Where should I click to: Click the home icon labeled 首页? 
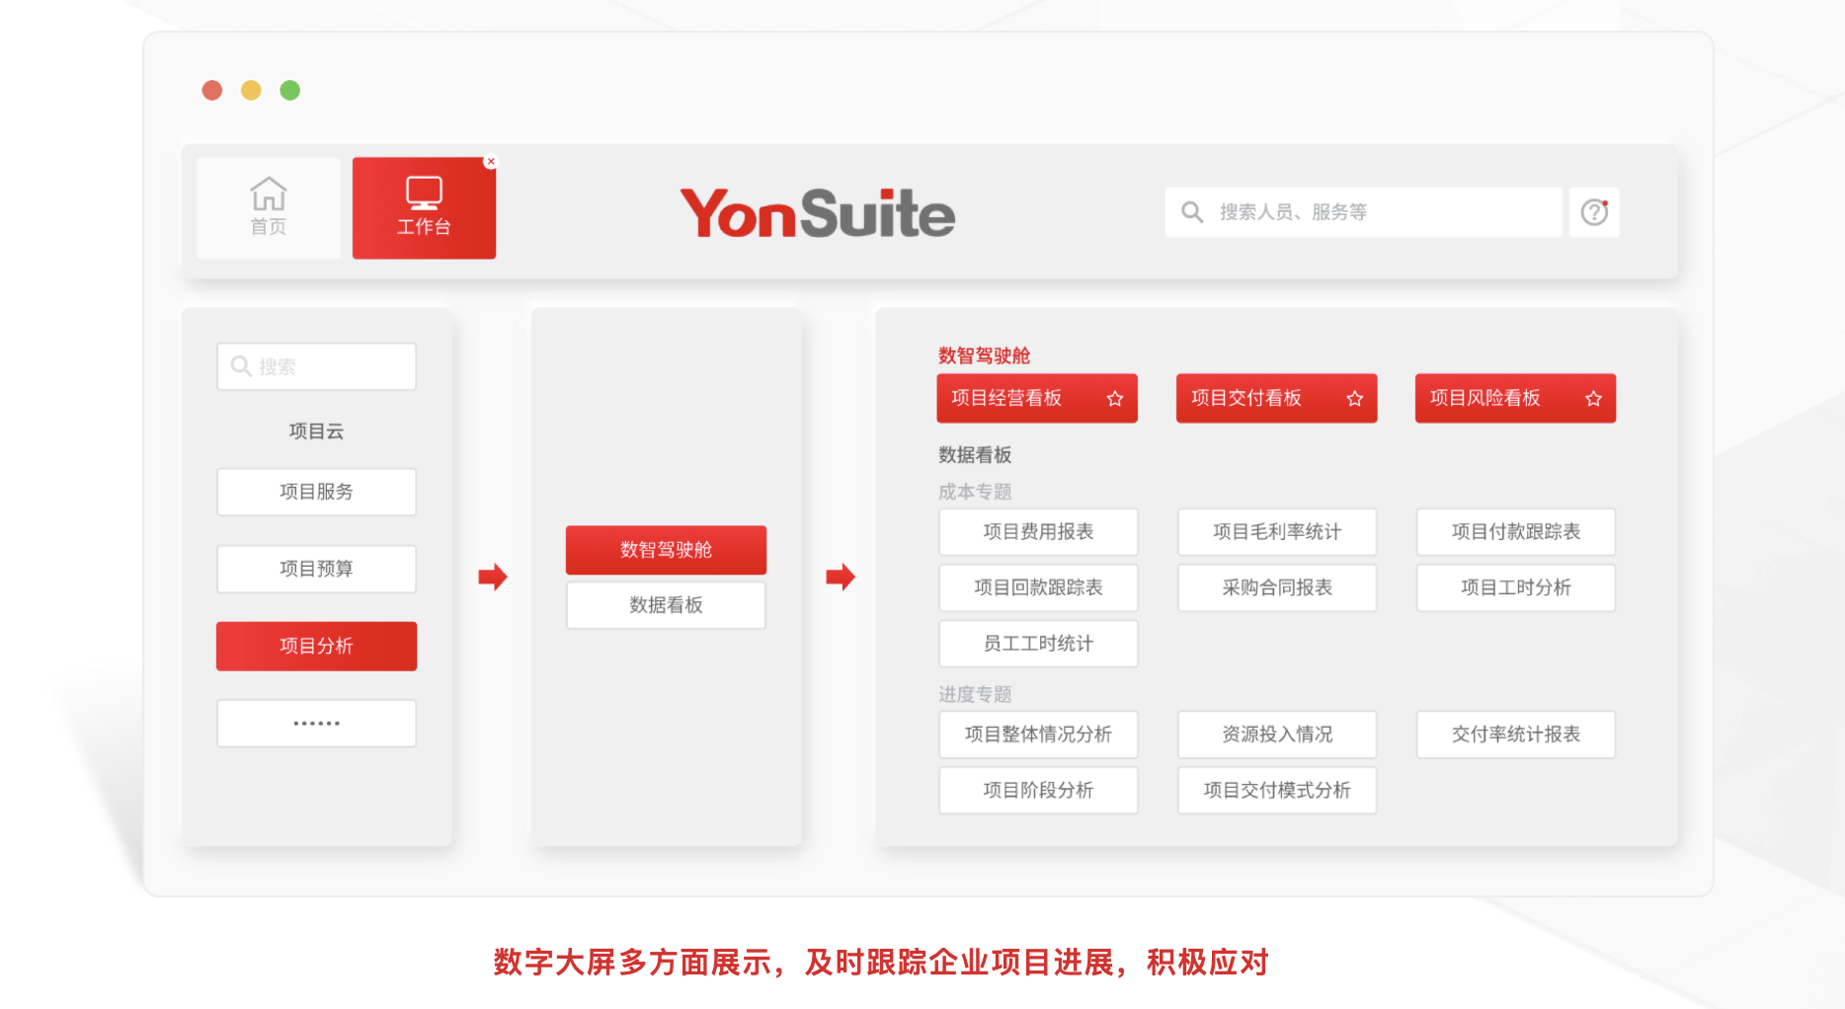pyautogui.click(x=268, y=194)
